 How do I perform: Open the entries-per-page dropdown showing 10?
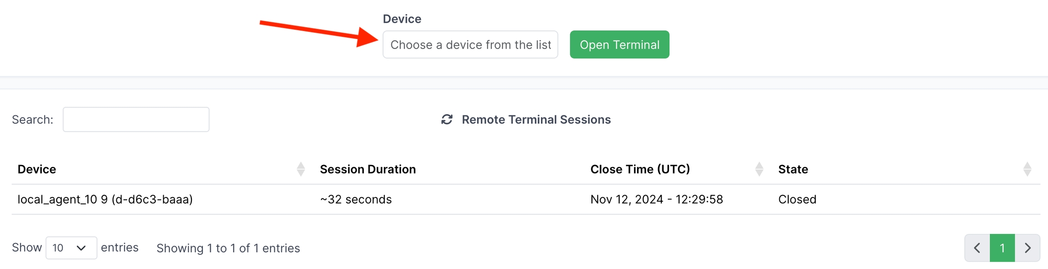coord(71,248)
